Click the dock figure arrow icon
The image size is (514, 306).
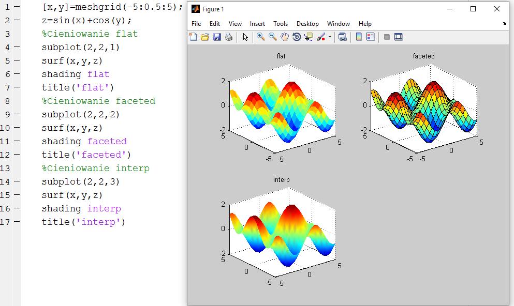(504, 24)
